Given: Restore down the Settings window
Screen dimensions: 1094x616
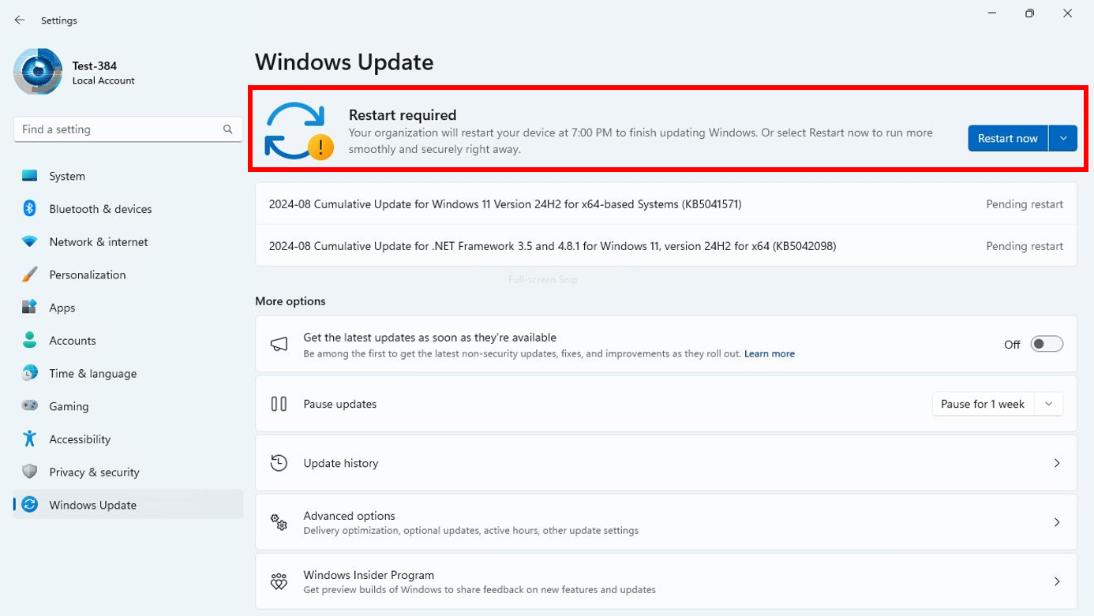Looking at the screenshot, I should [x=1029, y=13].
